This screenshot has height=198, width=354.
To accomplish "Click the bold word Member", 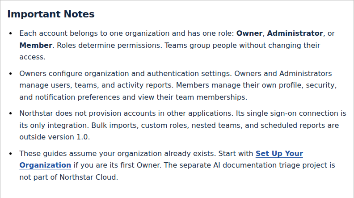I will coord(36,46).
